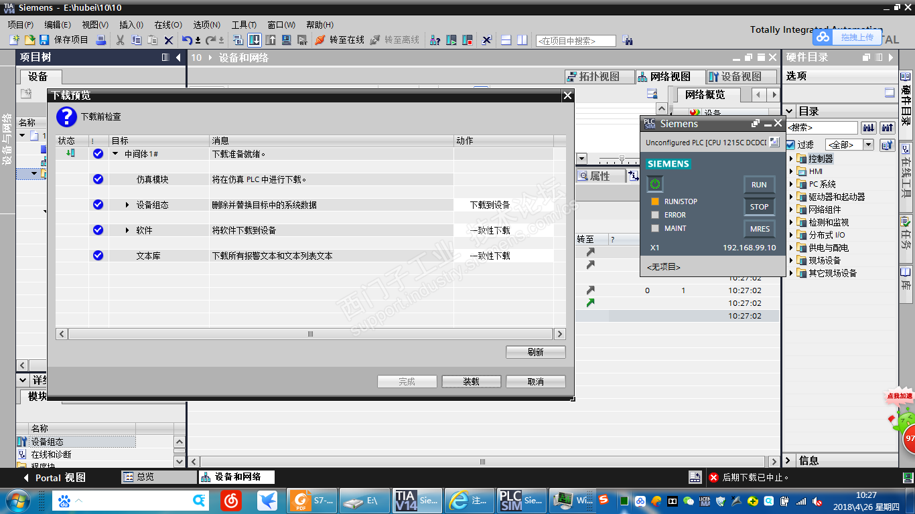Open the 在线(O) menu
Screen dimensions: 915x514
pyautogui.click(x=168, y=25)
